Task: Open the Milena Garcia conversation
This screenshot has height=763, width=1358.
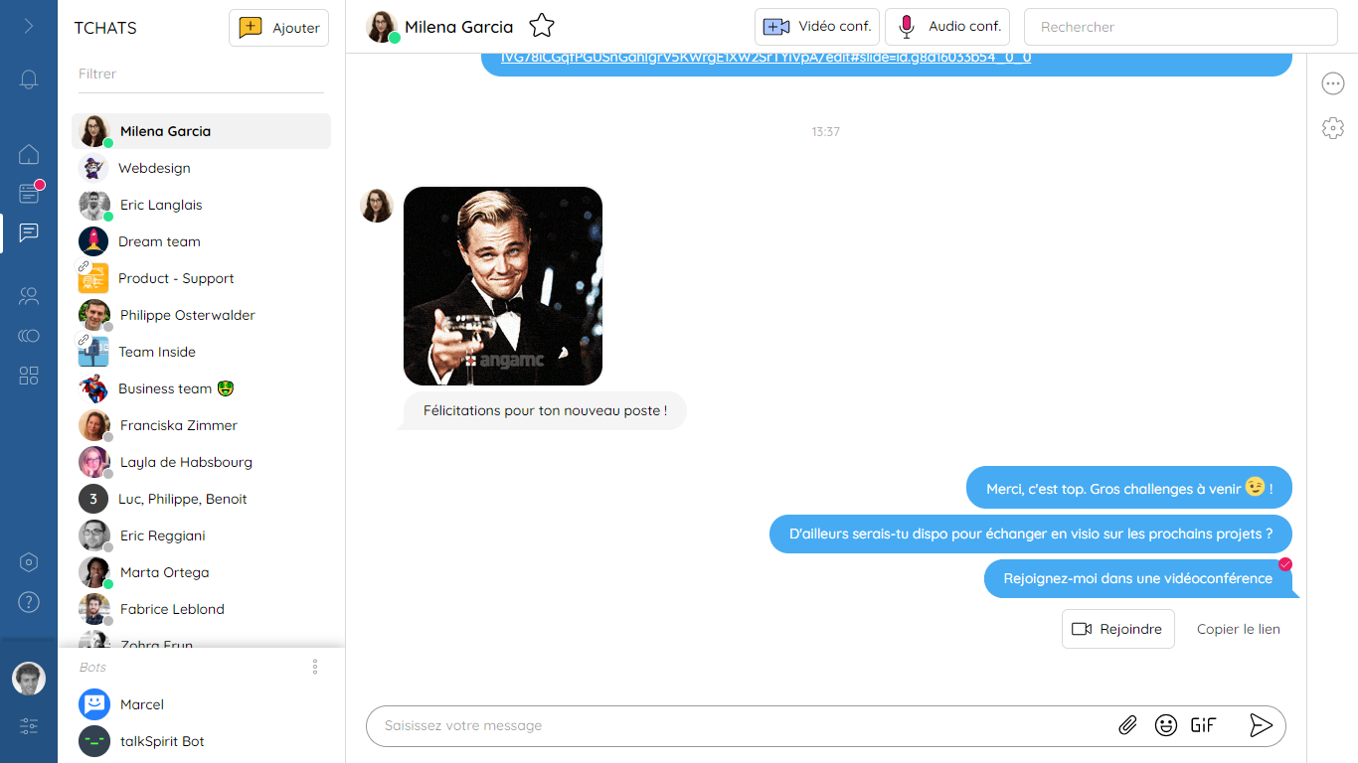Action: [201, 131]
